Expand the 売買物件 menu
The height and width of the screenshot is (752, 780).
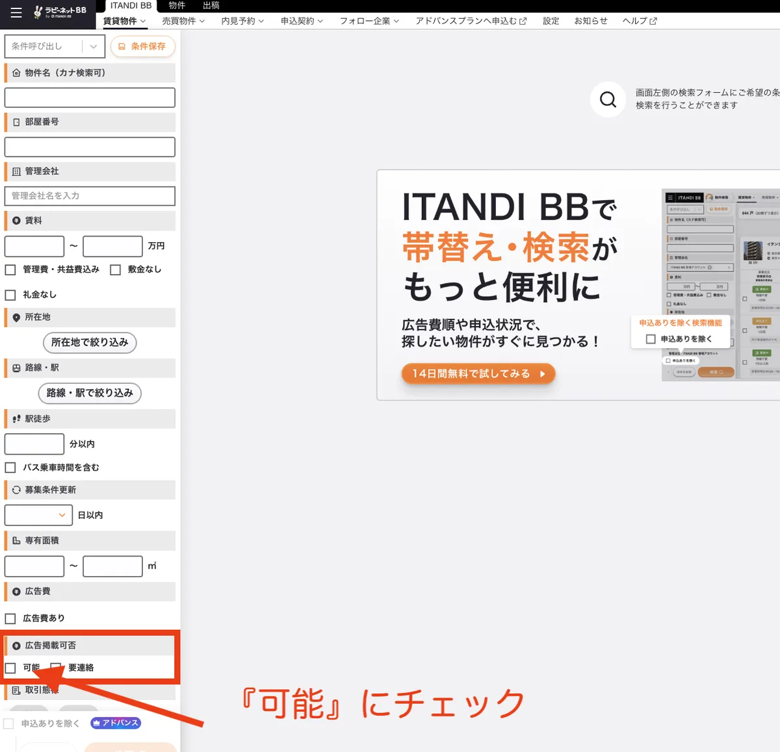[183, 21]
